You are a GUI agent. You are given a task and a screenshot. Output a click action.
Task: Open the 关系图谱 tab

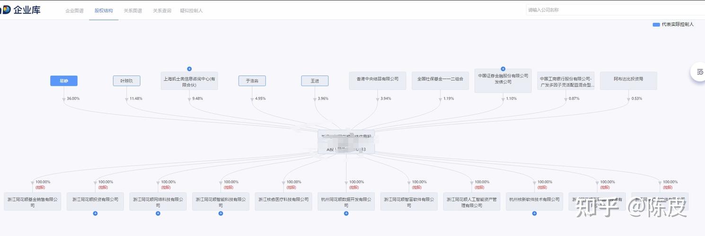[x=133, y=10]
